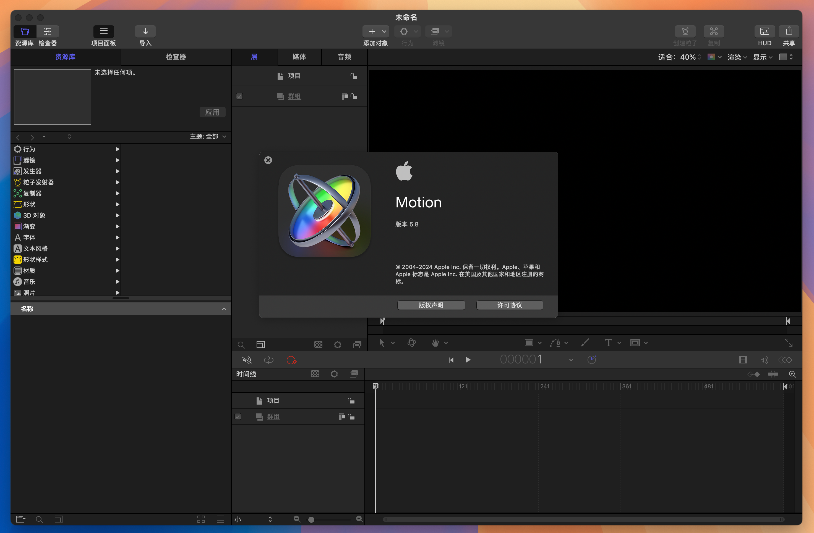
Task: Click the 共享 share icon
Action: 789,31
